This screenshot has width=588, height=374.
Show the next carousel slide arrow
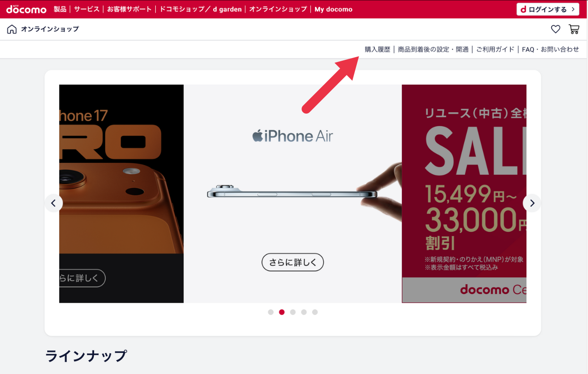(x=532, y=203)
